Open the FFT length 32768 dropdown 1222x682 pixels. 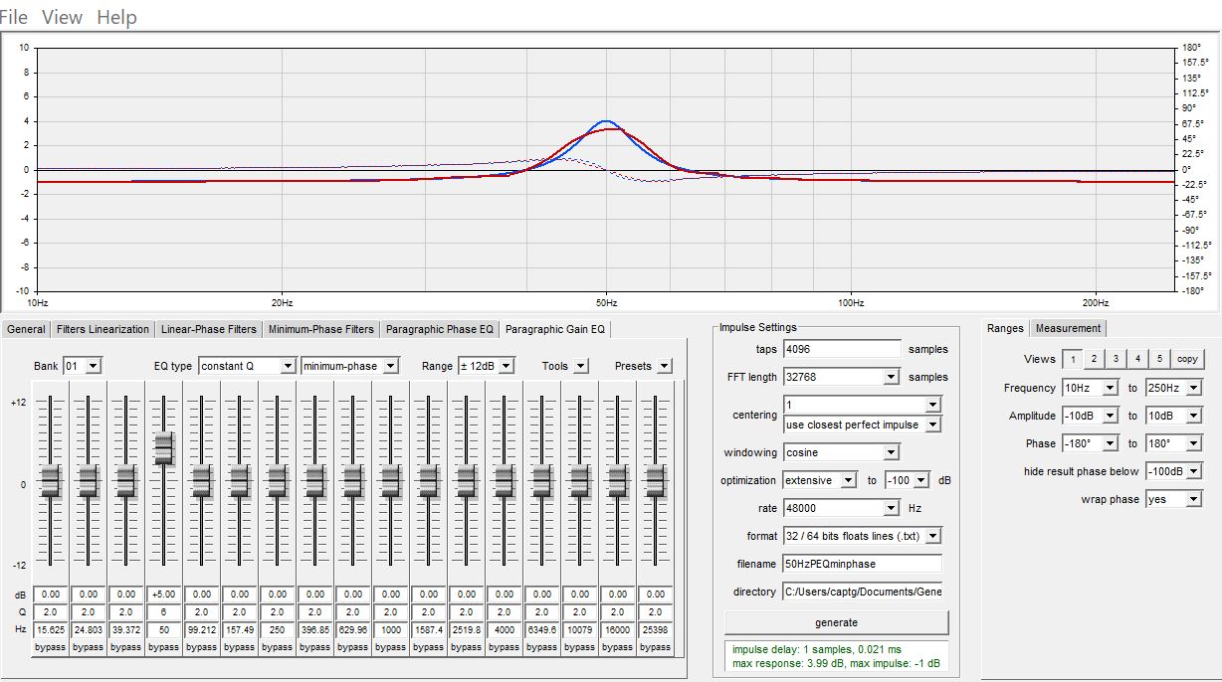click(x=841, y=377)
